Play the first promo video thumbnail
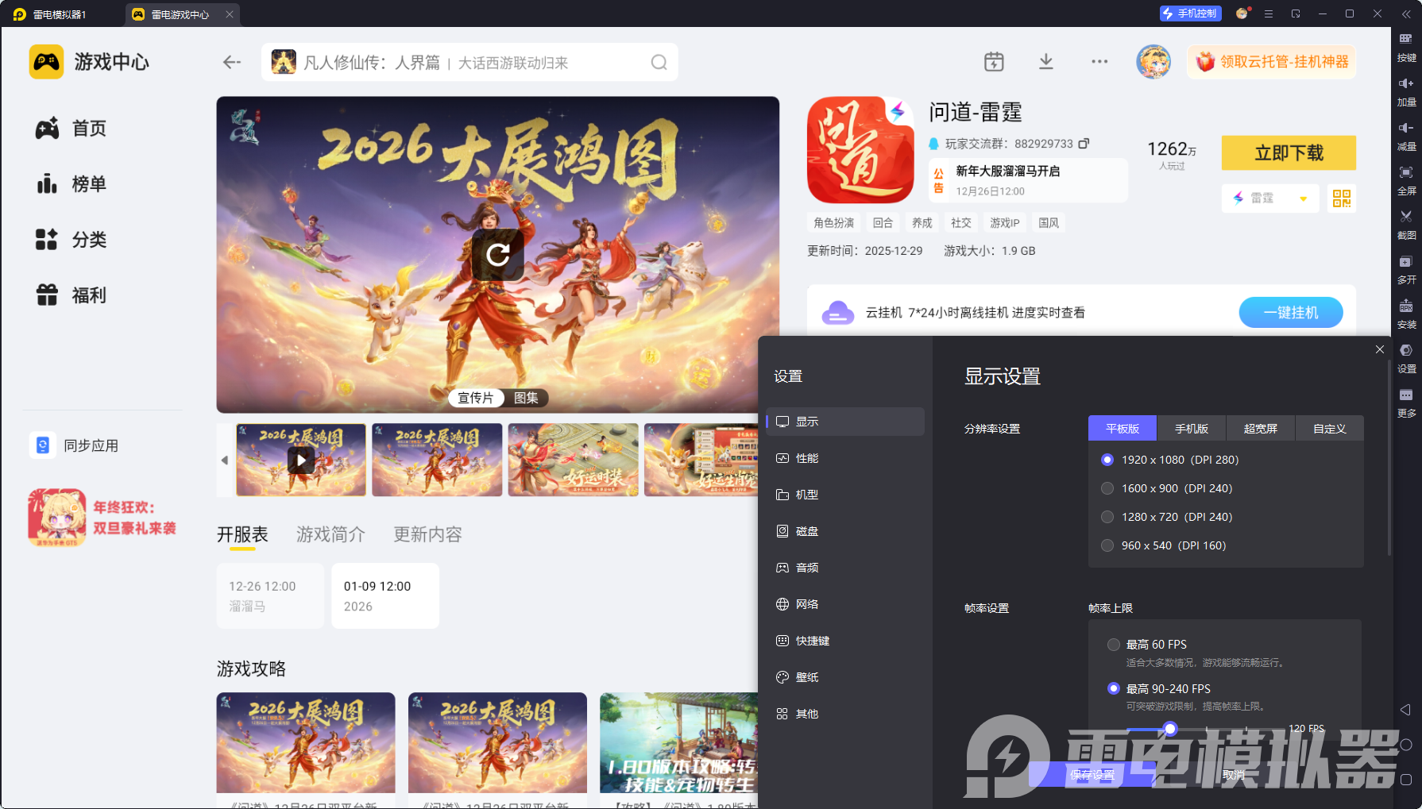The width and height of the screenshot is (1422, 809). [x=301, y=460]
